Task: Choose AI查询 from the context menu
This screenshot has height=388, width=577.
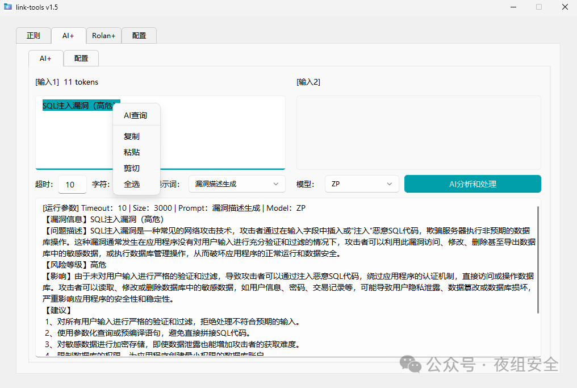Action: pos(136,115)
